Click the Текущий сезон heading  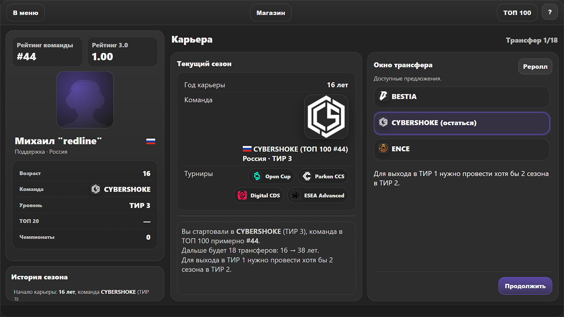[x=204, y=64]
